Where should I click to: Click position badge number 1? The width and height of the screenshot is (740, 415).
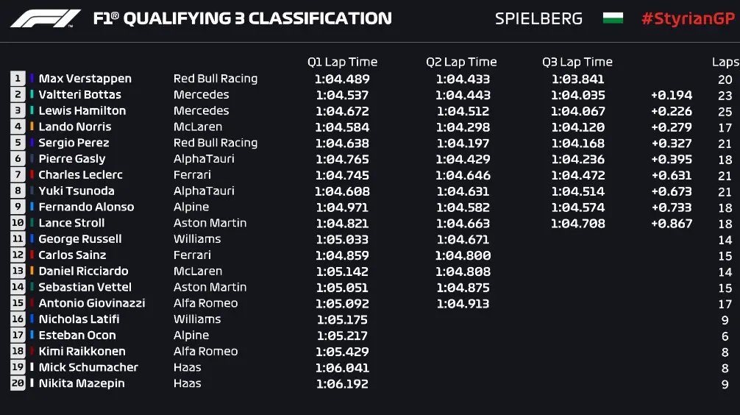18,79
